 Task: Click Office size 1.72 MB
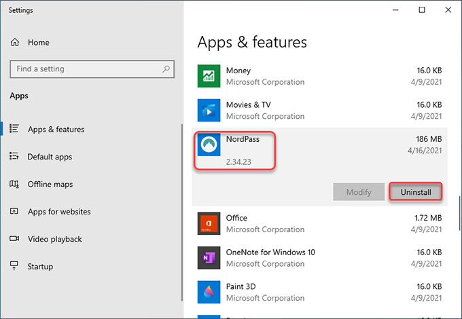(428, 218)
